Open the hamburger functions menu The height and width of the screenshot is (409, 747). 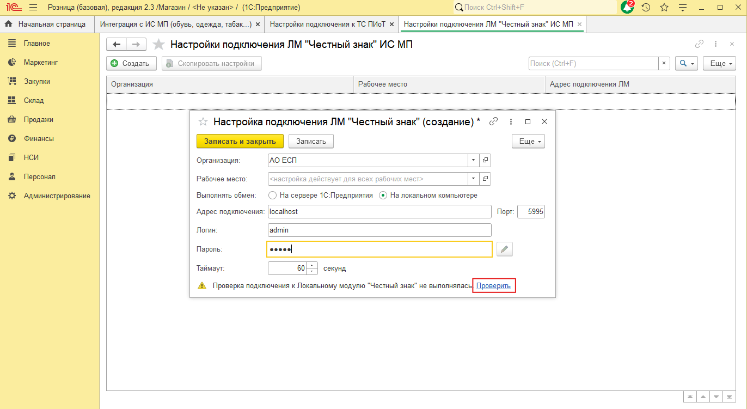coord(33,8)
